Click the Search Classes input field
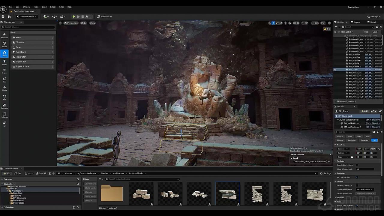384x216 pixels. point(29,27)
